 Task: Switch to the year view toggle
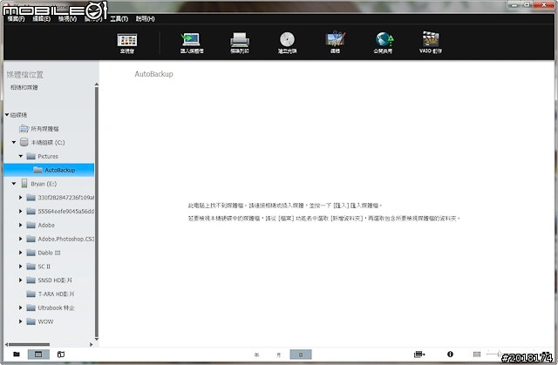click(256, 355)
